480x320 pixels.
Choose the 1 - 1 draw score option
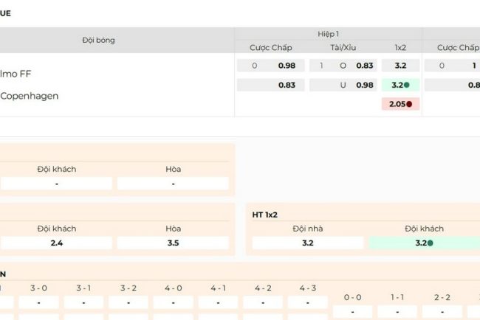tap(397, 310)
